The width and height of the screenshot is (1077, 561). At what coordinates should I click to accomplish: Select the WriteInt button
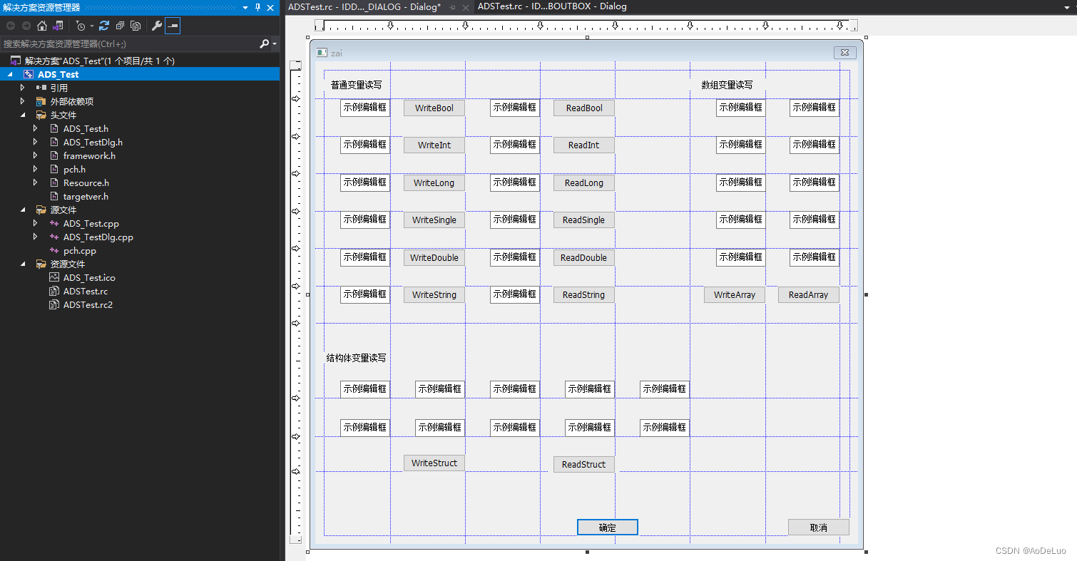[x=434, y=145]
